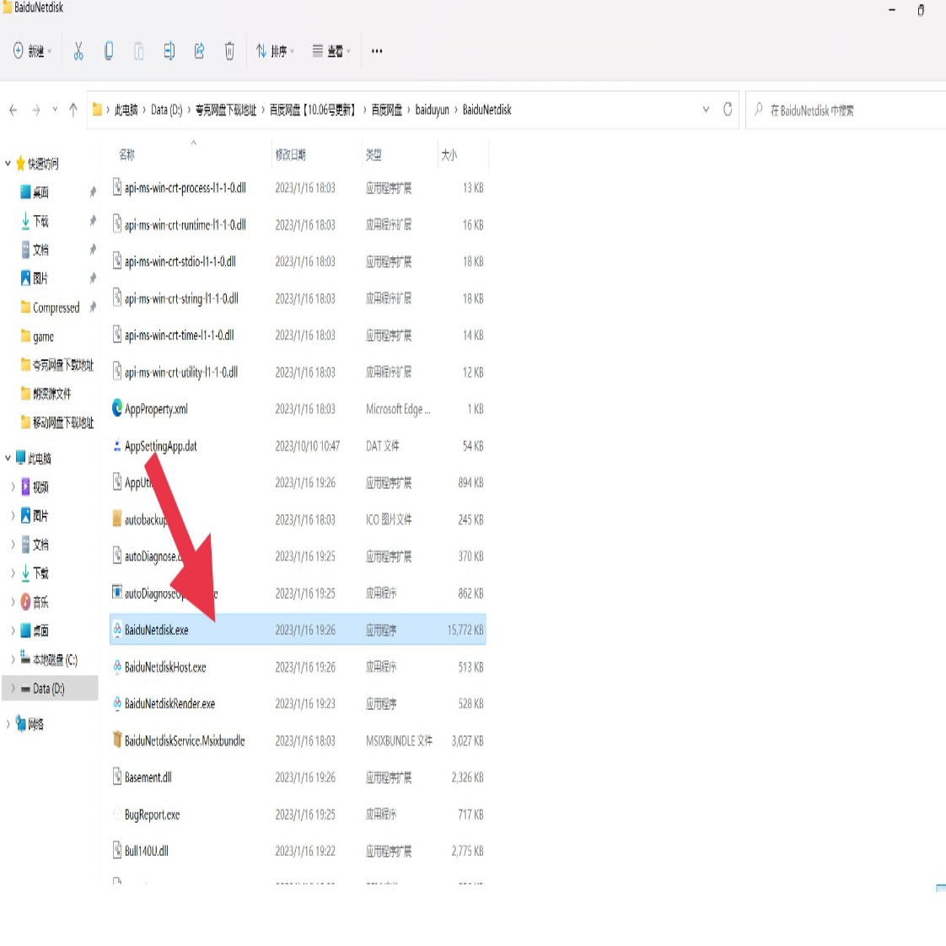Image resolution: width=946 pixels, height=946 pixels.
Task: Click the BaiduNetdisk.exe file icon
Action: tap(117, 629)
